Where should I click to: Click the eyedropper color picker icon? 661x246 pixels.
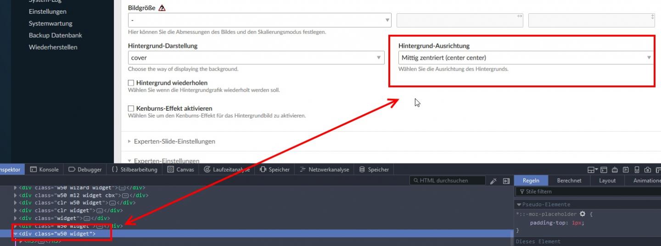(493, 181)
